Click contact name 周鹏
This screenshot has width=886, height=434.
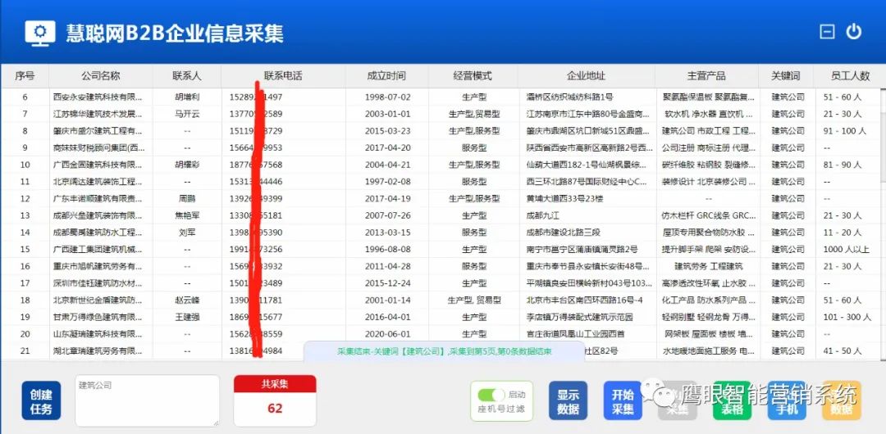tap(187, 199)
